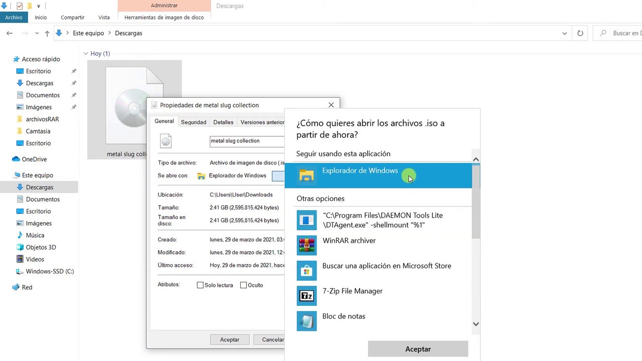
Task: Open Videos folder icon in sidebar
Action: (20, 259)
